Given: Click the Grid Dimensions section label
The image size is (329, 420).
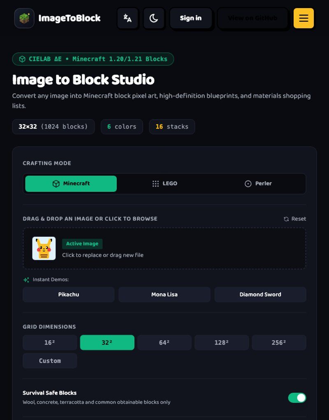Looking at the screenshot, I should pyautogui.click(x=49, y=327).
